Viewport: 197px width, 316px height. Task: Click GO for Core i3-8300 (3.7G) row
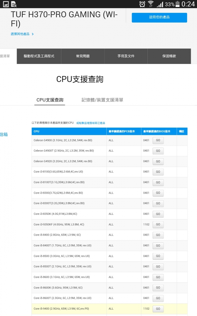click(x=158, y=193)
